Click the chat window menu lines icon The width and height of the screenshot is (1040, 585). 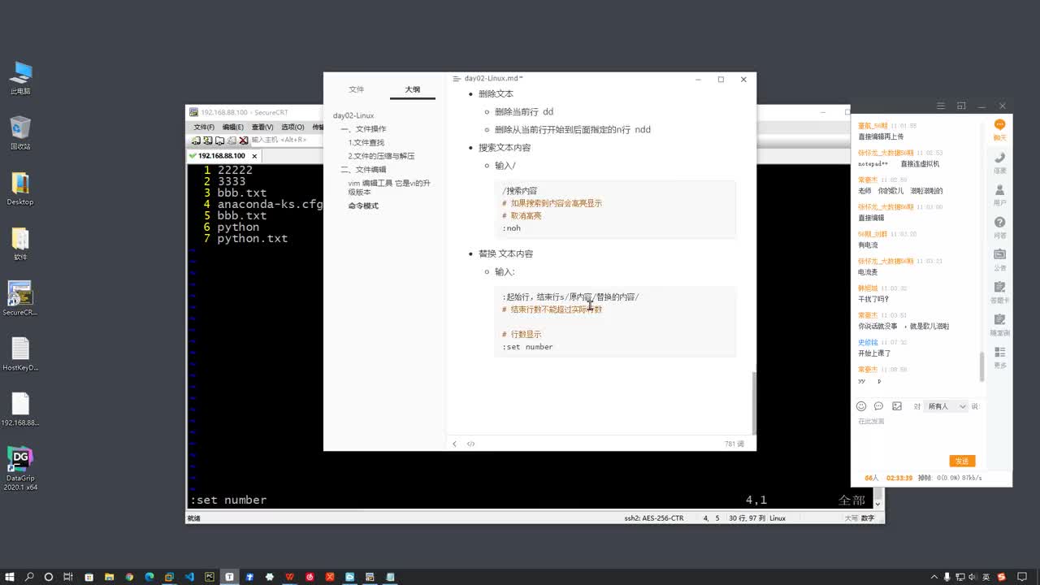tap(941, 106)
